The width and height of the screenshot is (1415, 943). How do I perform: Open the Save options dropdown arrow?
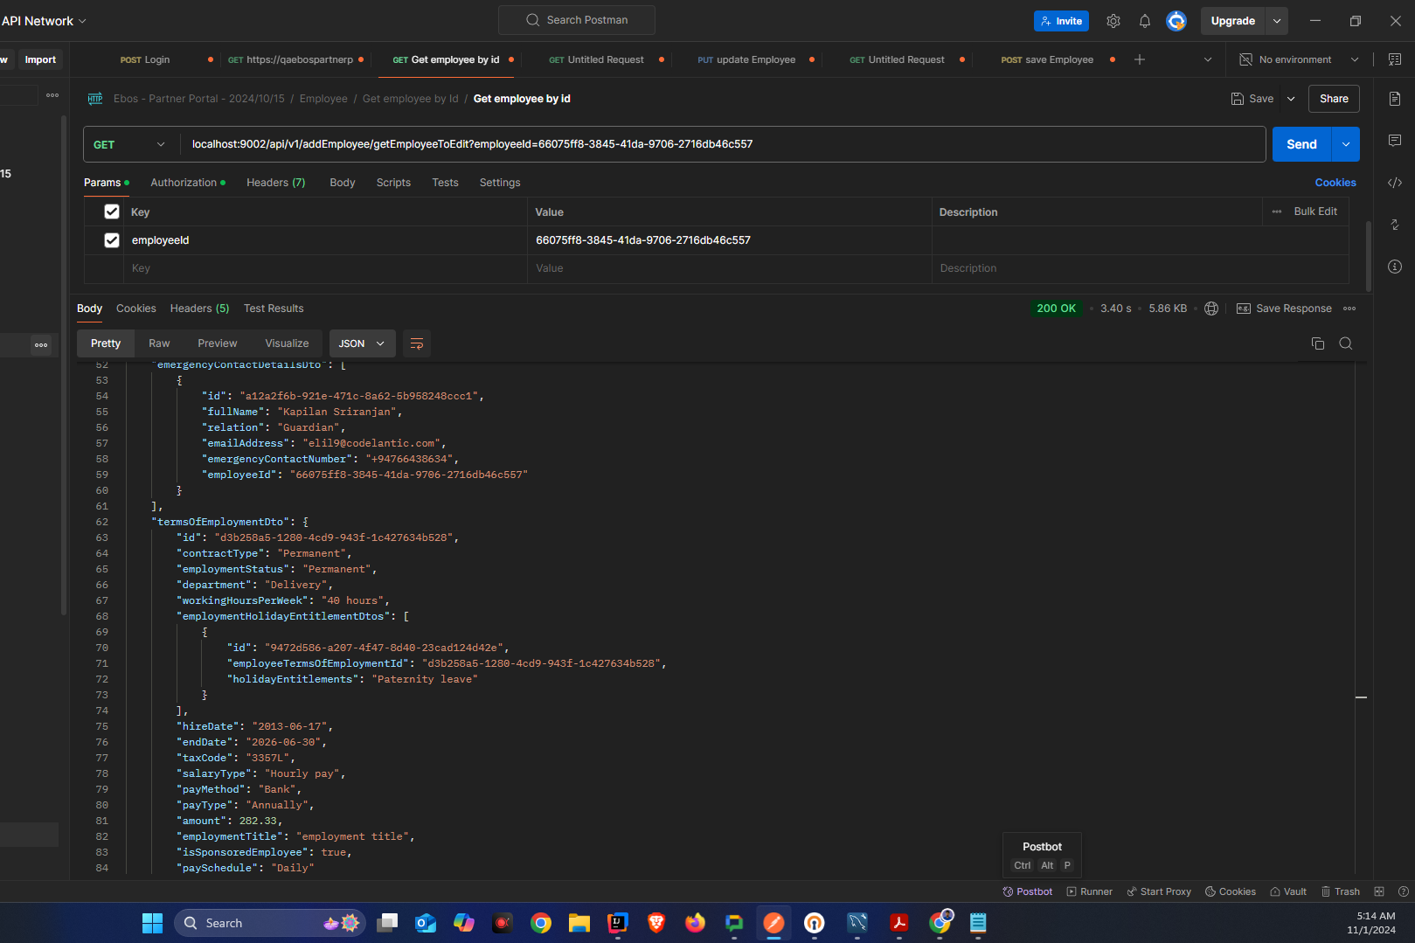(1291, 99)
